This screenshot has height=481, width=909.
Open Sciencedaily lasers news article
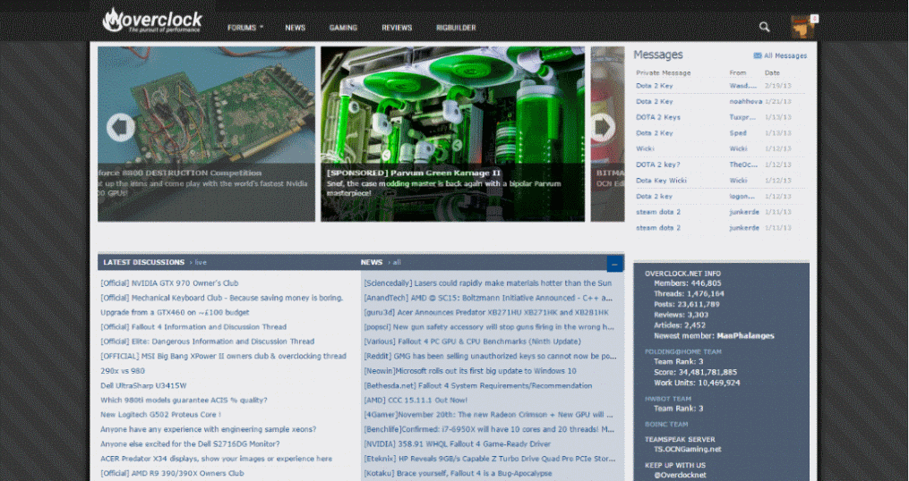[x=487, y=283]
